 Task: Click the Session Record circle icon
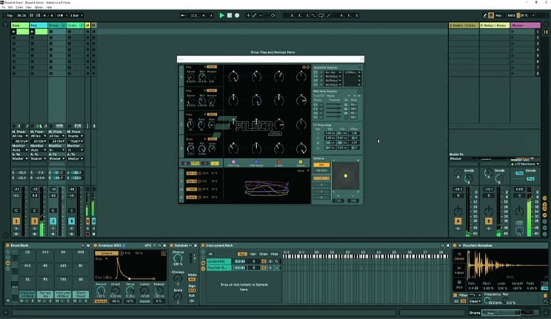coord(273,15)
